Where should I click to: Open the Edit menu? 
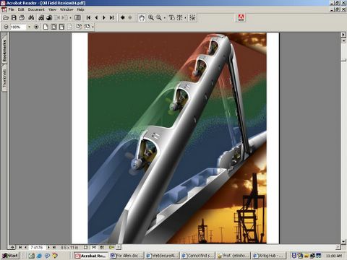pyautogui.click(x=21, y=9)
